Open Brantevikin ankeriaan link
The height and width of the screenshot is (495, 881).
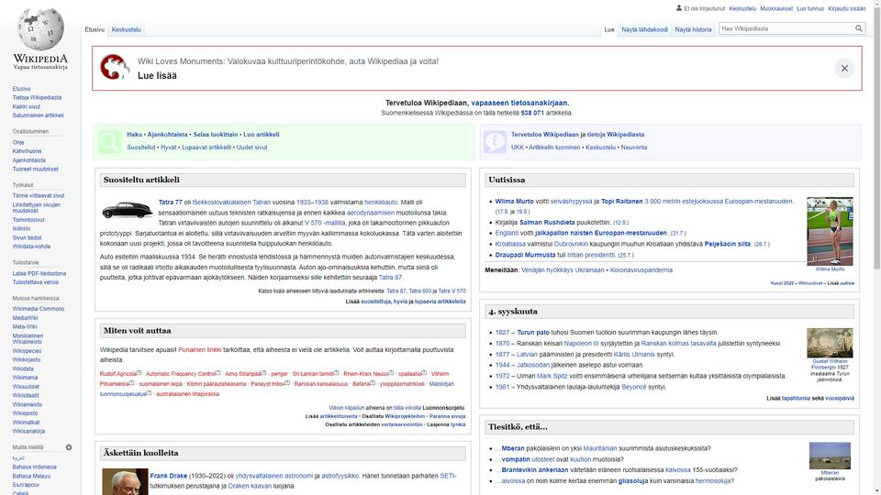click(535, 469)
